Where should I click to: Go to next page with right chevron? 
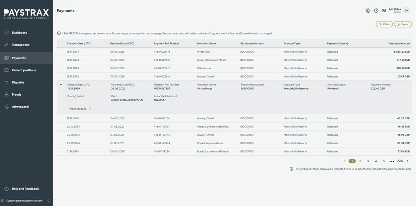pos(408,161)
